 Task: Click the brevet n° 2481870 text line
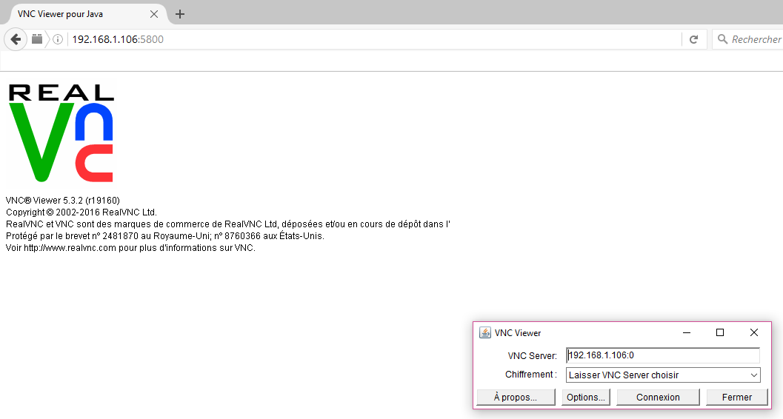click(164, 236)
